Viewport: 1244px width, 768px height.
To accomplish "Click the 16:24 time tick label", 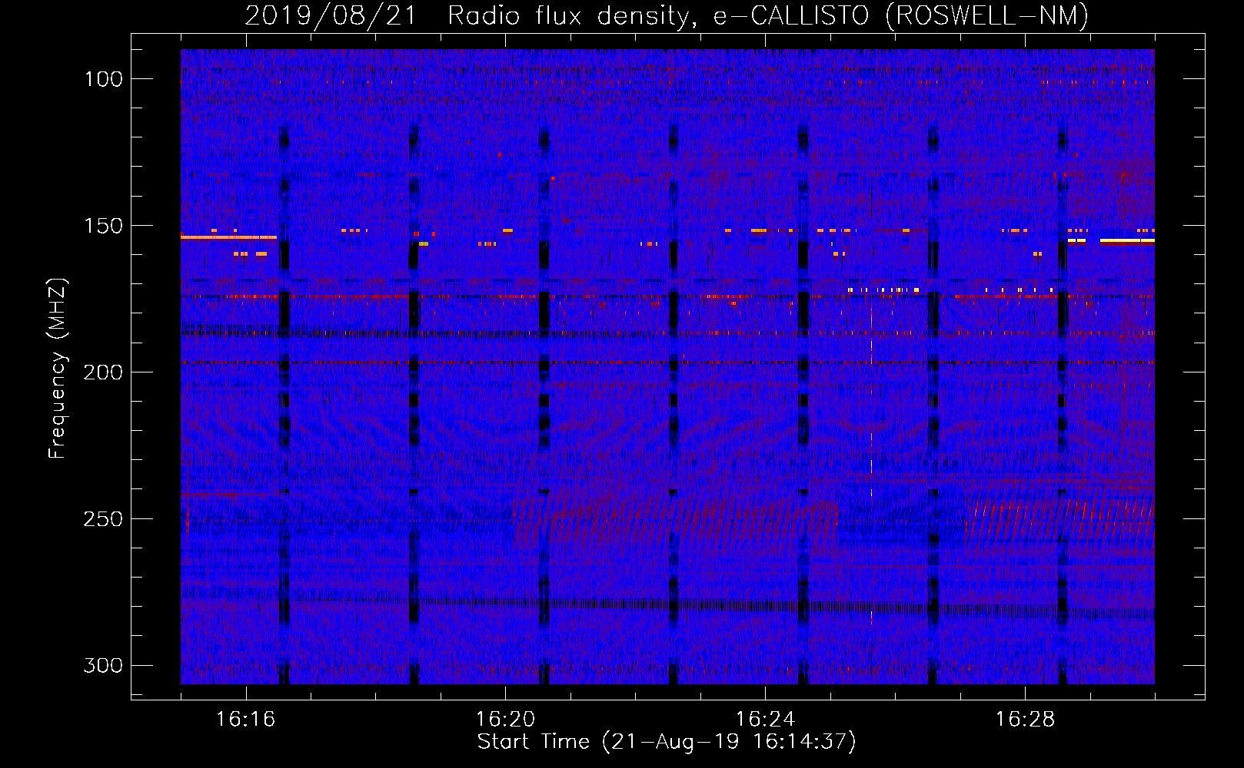I will (765, 719).
